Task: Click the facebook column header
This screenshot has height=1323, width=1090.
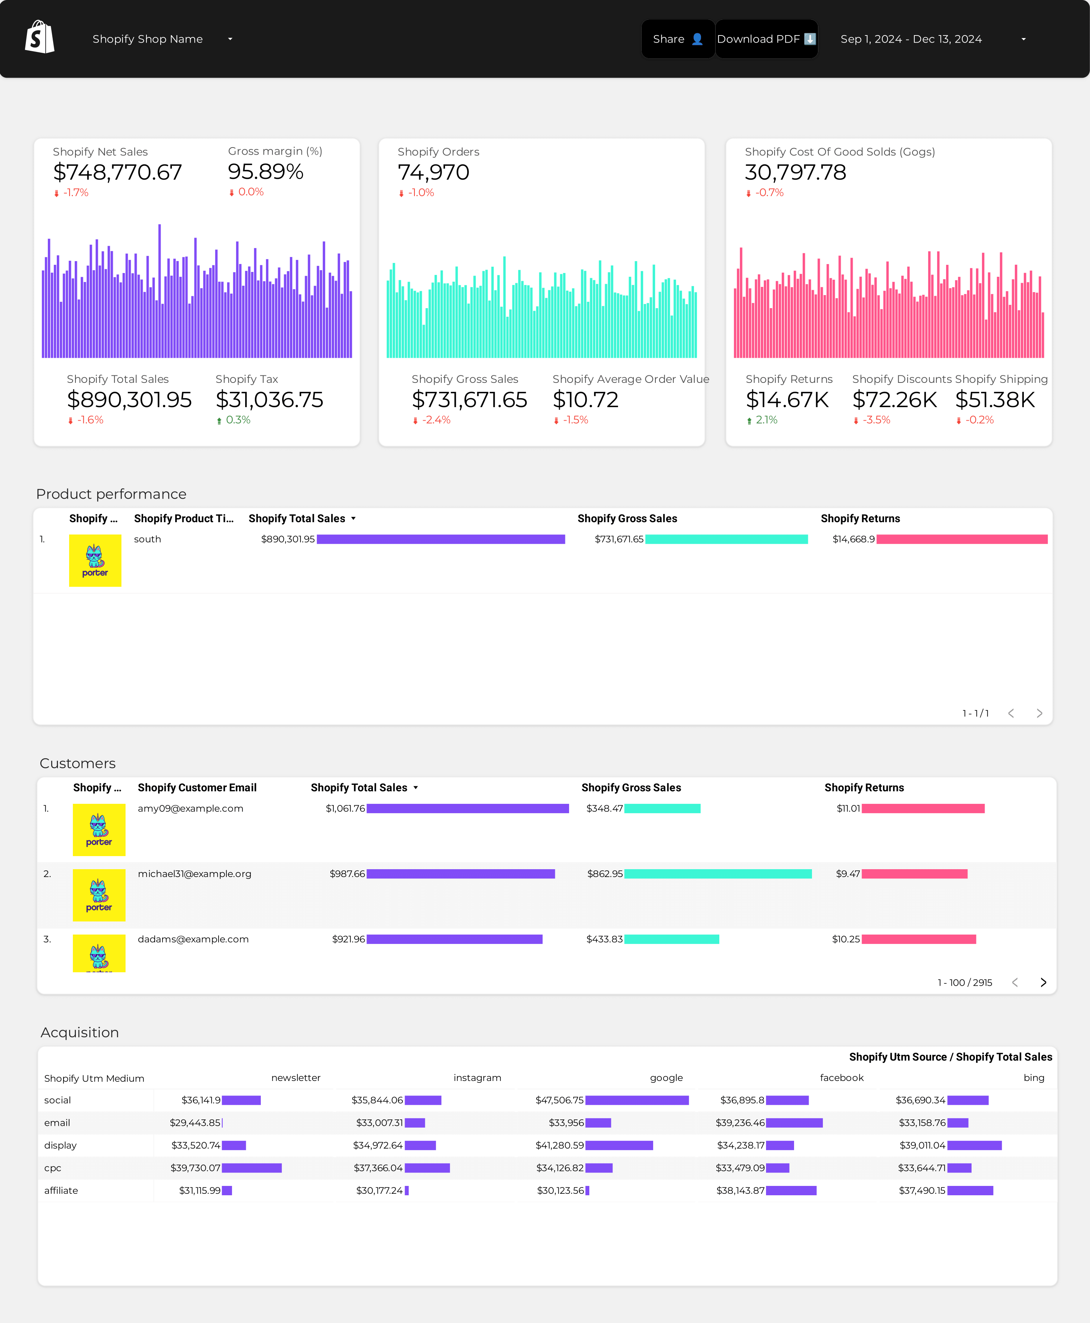Action: click(842, 1078)
